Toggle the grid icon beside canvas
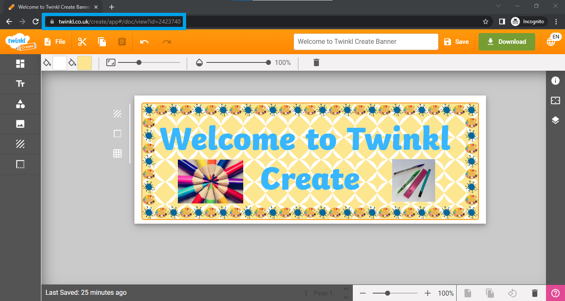 coord(117,153)
